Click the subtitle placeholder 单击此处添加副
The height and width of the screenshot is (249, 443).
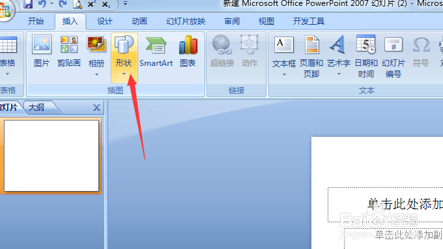[x=408, y=235]
